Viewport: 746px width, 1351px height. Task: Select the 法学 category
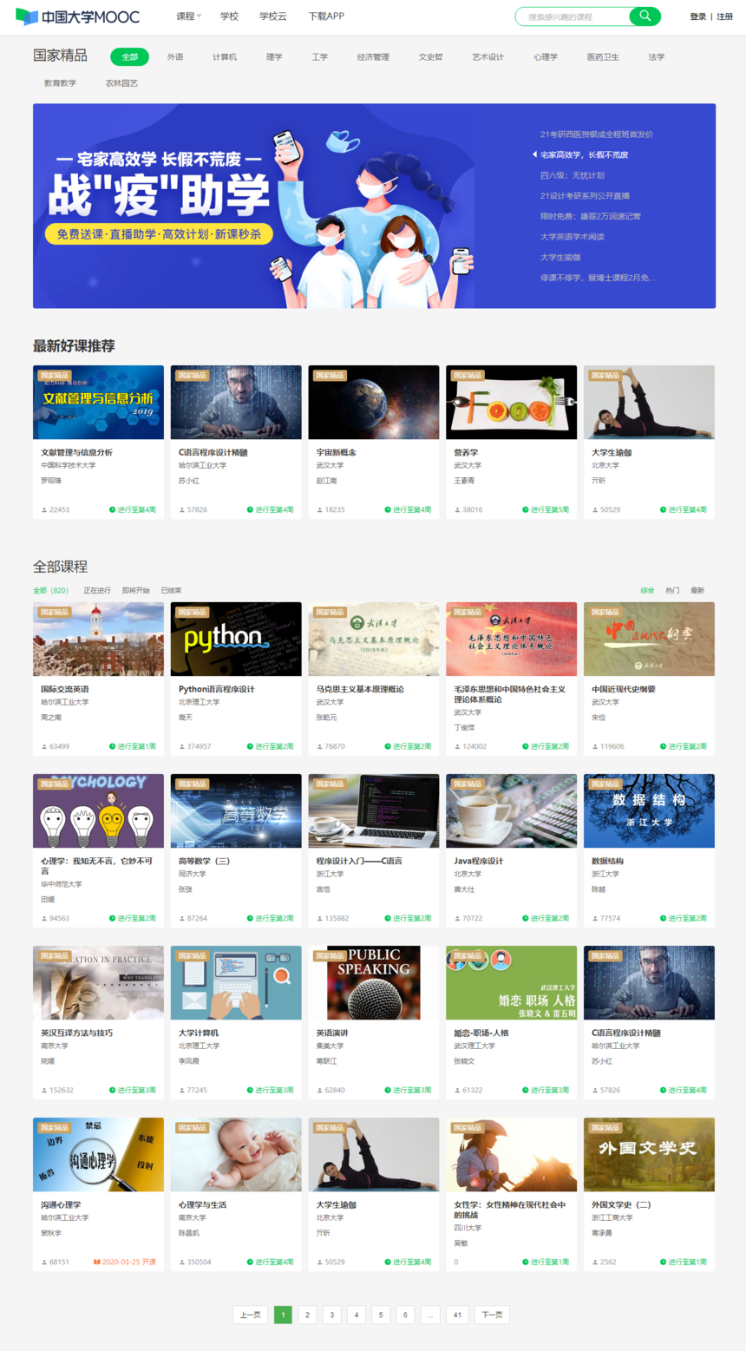[656, 57]
